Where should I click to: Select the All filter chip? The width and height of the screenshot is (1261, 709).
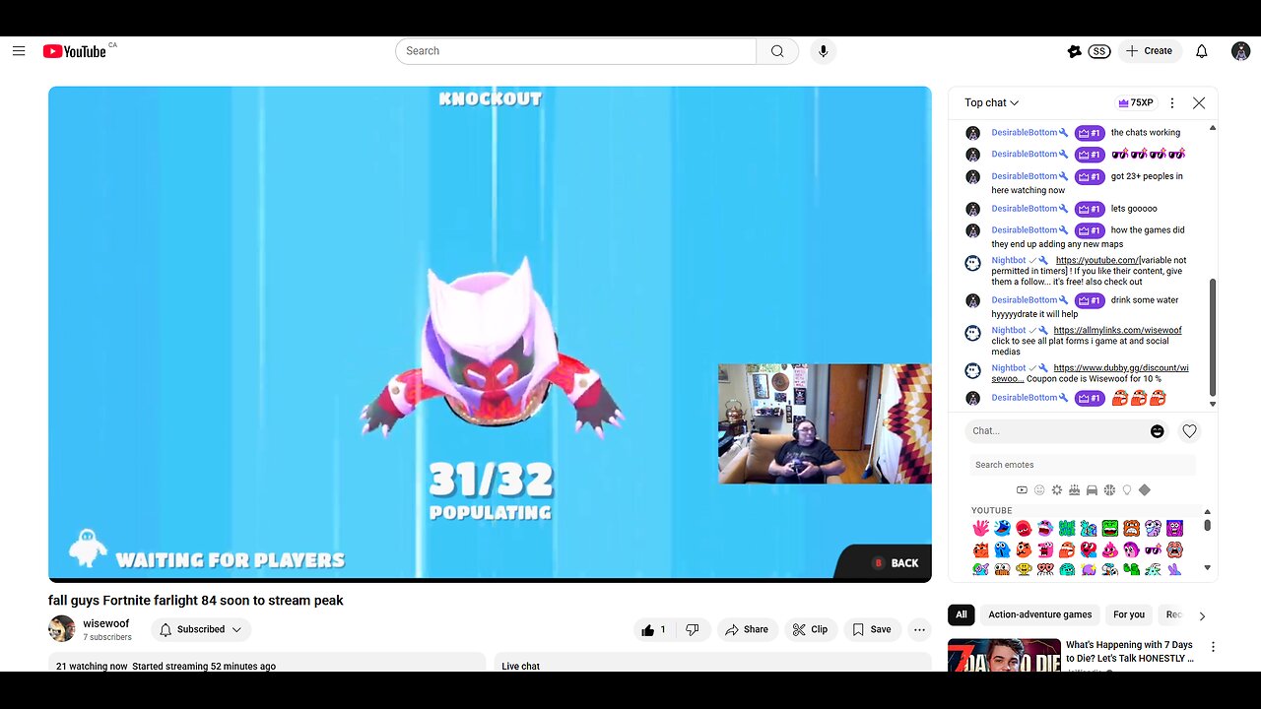click(x=962, y=614)
